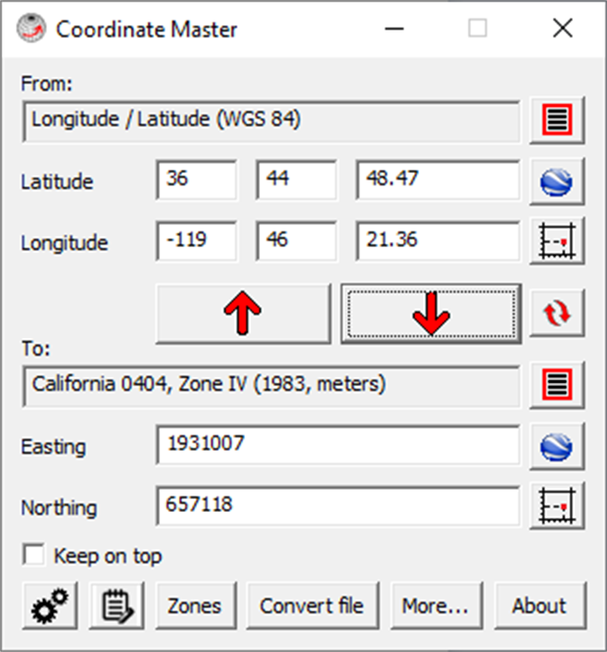Minimize the Coordinate Master window

(394, 29)
